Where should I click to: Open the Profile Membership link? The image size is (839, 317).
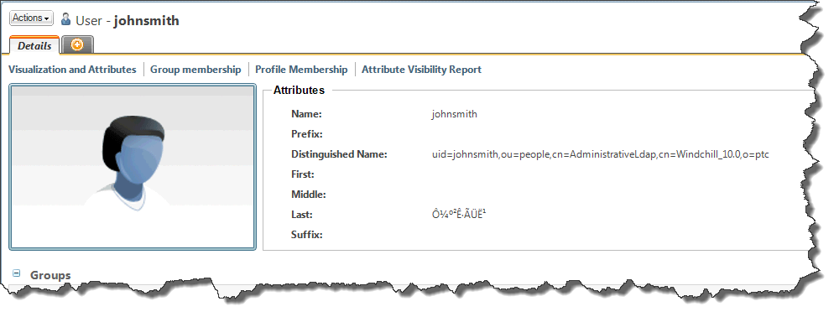pyautogui.click(x=301, y=70)
